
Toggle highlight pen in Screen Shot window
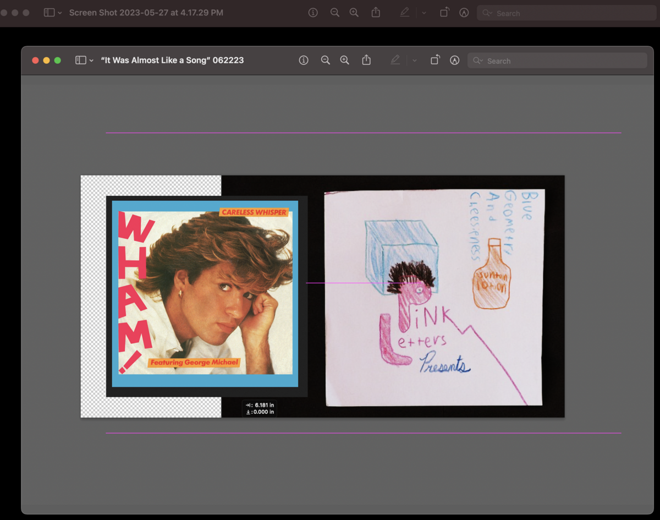[405, 13]
